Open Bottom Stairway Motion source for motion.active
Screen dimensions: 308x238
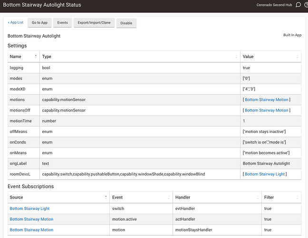point(31,219)
